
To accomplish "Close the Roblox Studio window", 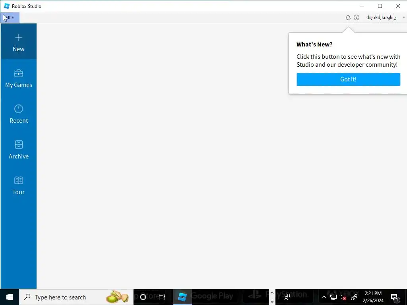I will pos(398,6).
